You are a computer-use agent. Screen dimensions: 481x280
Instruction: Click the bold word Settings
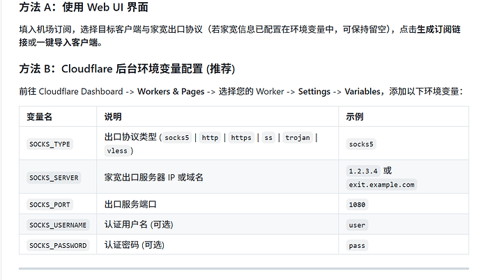pos(314,92)
